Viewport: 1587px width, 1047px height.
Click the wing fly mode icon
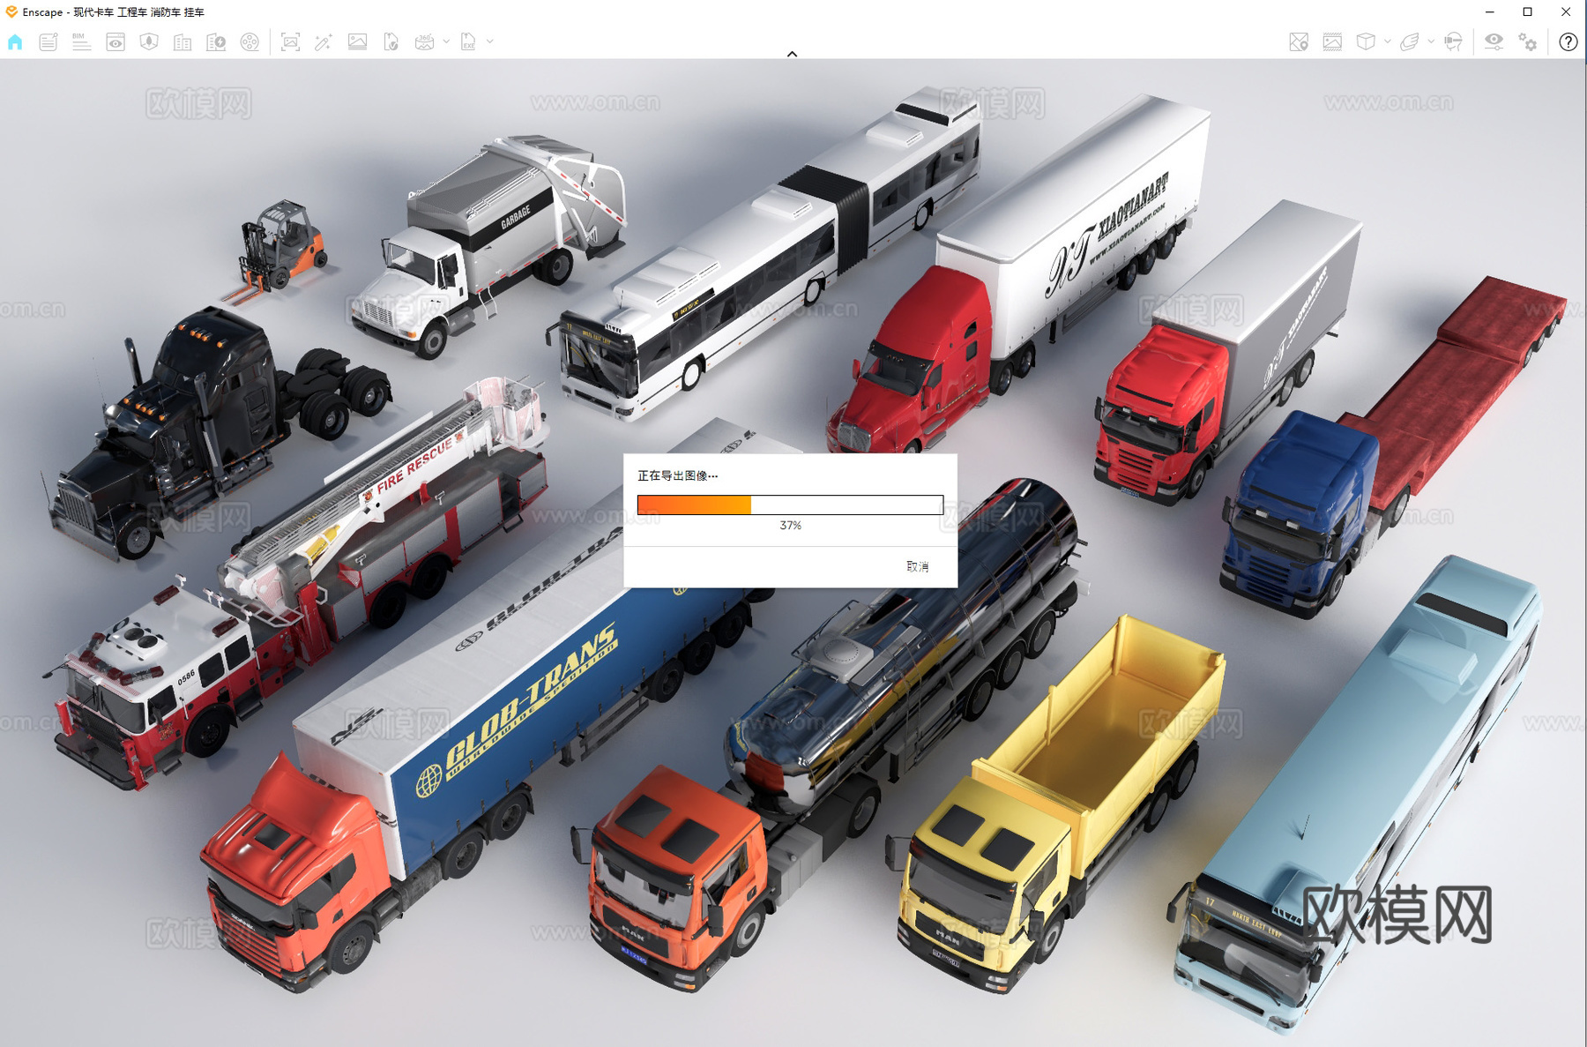click(1410, 41)
